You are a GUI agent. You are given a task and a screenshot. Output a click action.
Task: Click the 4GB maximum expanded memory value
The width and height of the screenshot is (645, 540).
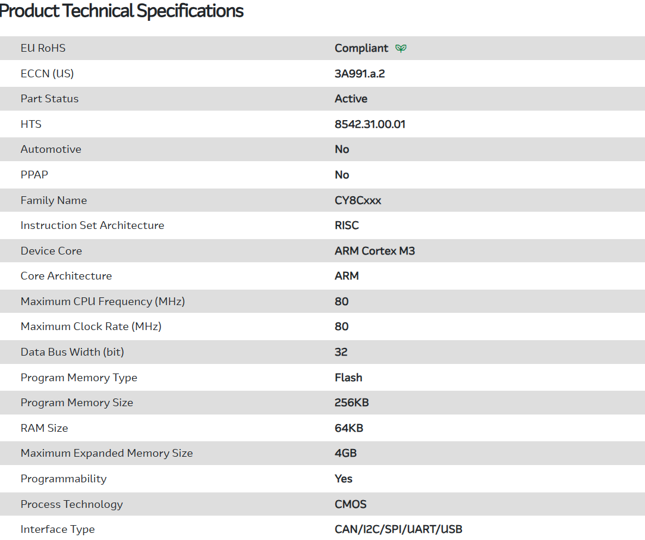[345, 453]
